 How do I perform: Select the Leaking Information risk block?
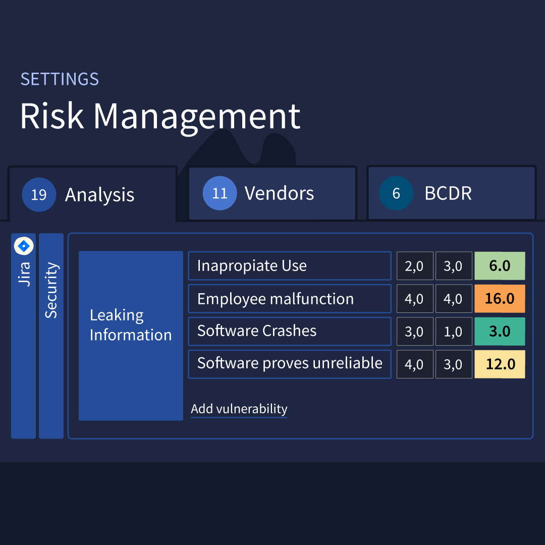131,336
